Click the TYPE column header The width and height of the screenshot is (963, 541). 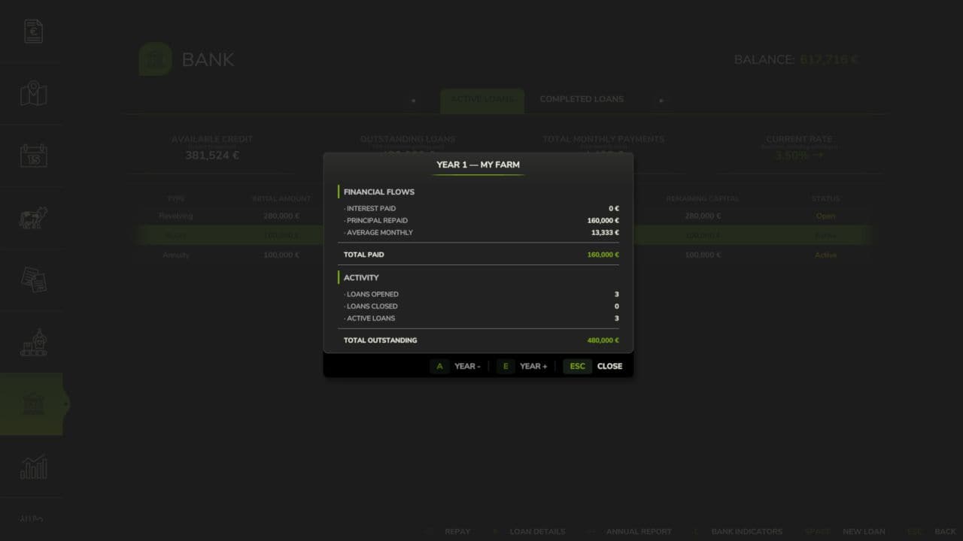(176, 198)
